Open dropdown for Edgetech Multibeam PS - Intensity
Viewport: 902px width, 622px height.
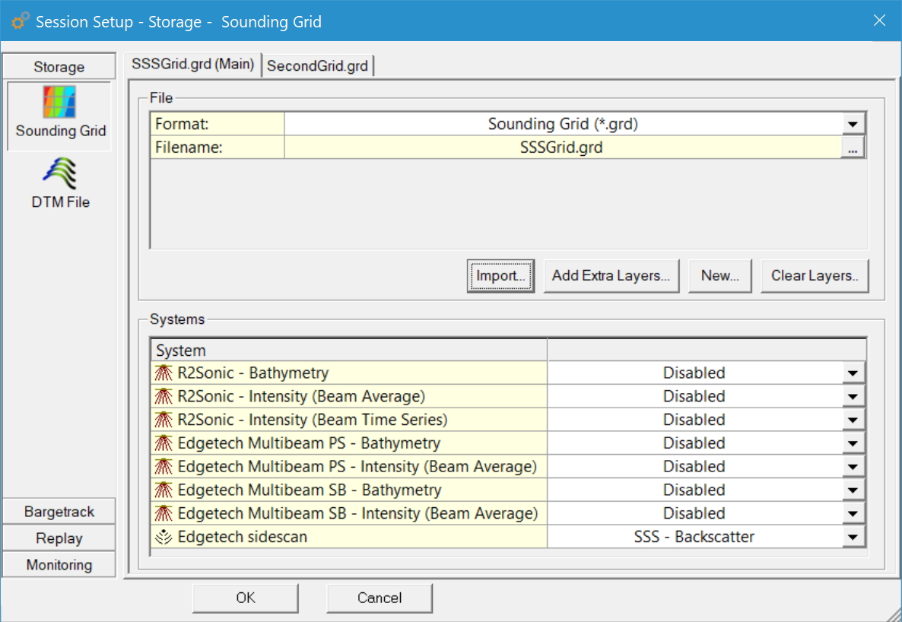[853, 467]
